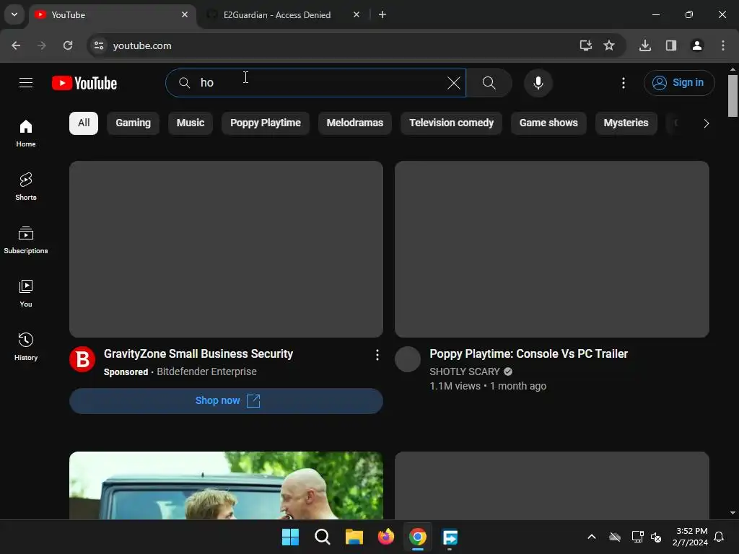Image resolution: width=739 pixels, height=554 pixels.
Task: Open Chrome three-dot menu
Action: point(722,45)
